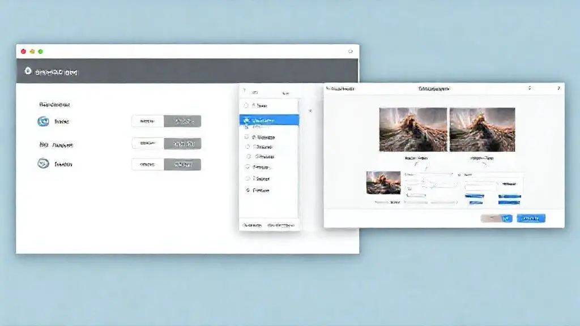Open the long dropdown field beside the small thumbnail
Screen dimensions: 580x326
(429, 174)
